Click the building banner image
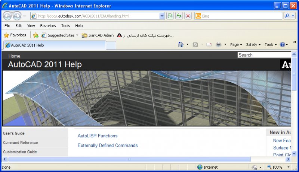This screenshot has width=299, height=172. point(147,98)
